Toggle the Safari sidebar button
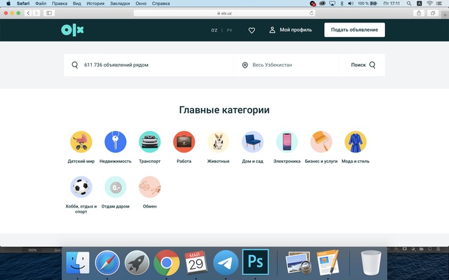449x280 pixels. tap(49, 13)
